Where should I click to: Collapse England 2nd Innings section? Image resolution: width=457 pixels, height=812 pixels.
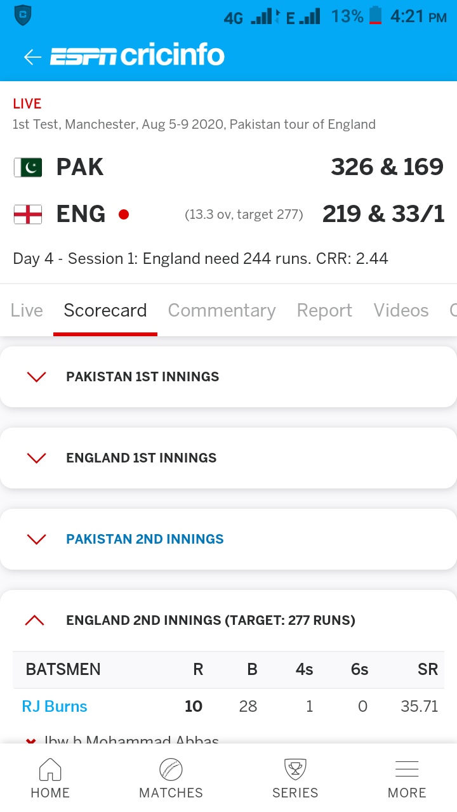pos(228,620)
